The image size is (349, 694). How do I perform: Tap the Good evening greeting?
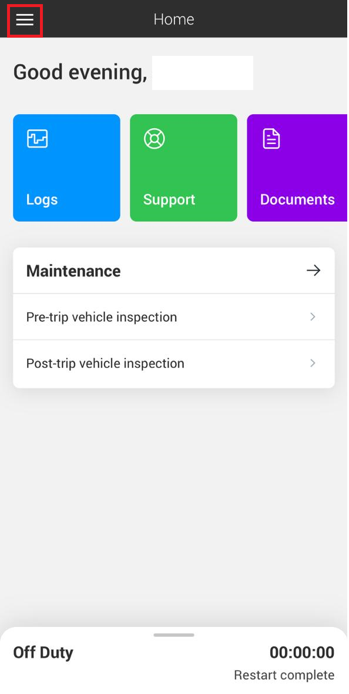click(x=80, y=72)
